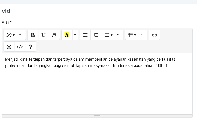
Task: Toggle bold formatting
Action: tap(33, 35)
